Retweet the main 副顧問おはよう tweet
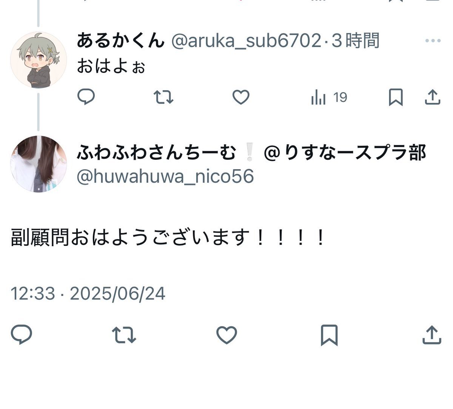 pyautogui.click(x=124, y=335)
